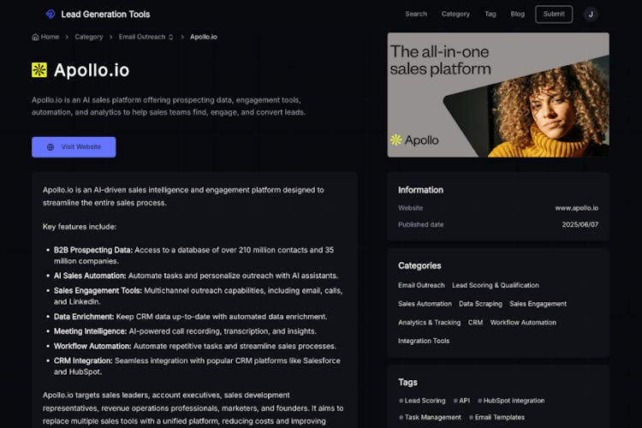Open the Email Templates tag
Viewport: 642px width, 428px height.
coord(500,417)
